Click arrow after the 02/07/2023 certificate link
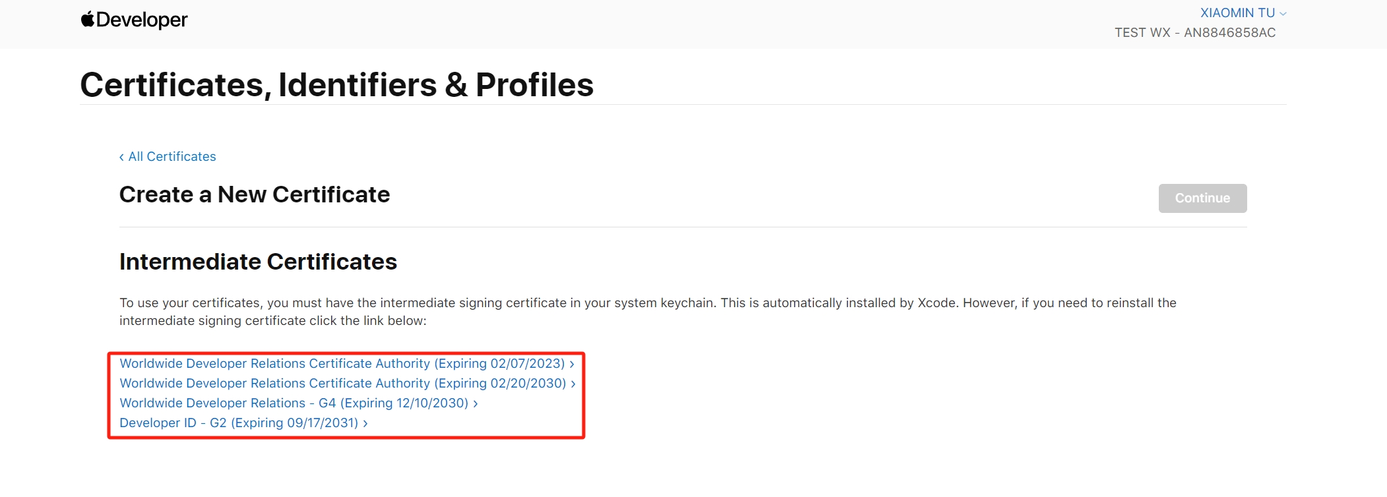Viewport: 1387px width, 497px height. click(572, 364)
